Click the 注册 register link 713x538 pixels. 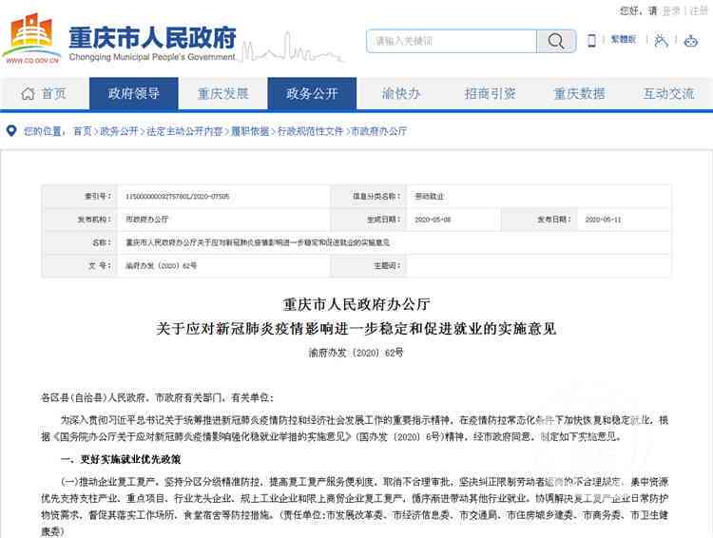(699, 10)
